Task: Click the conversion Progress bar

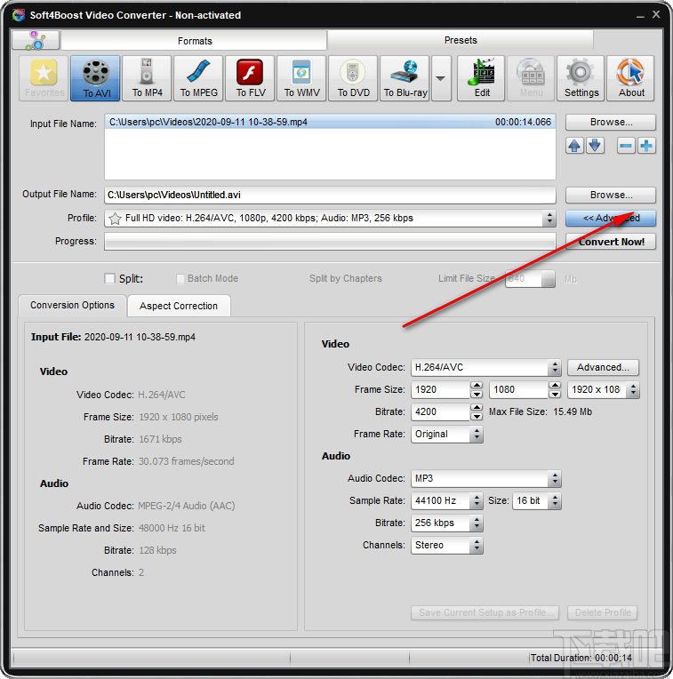Action: (x=330, y=242)
